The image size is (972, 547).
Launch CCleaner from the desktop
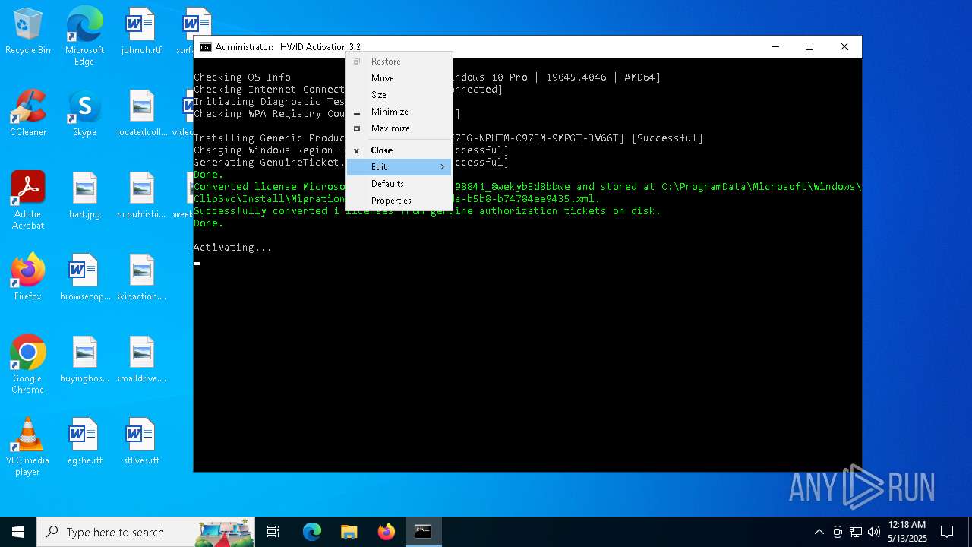28,112
